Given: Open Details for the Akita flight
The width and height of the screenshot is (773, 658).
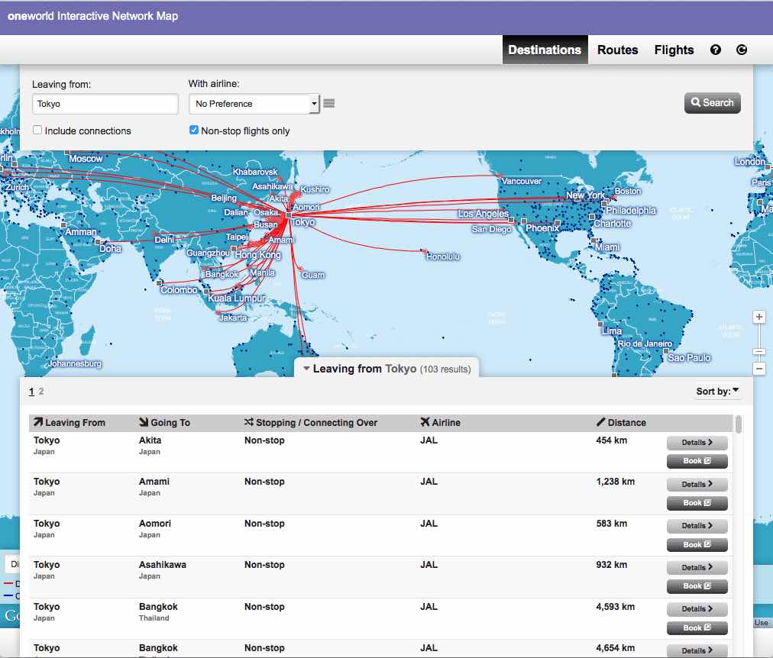Looking at the screenshot, I should 697,442.
